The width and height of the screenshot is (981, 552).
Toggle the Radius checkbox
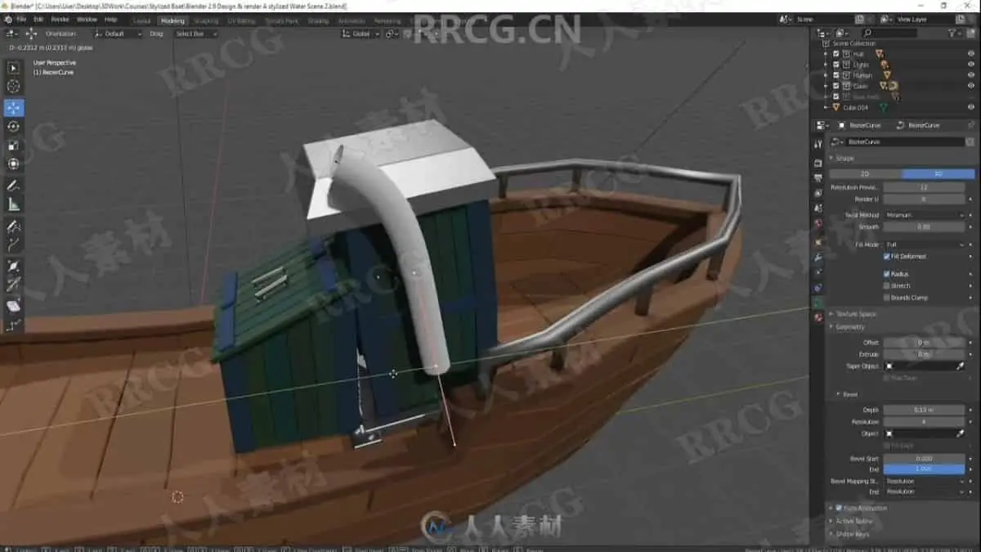pyautogui.click(x=887, y=274)
